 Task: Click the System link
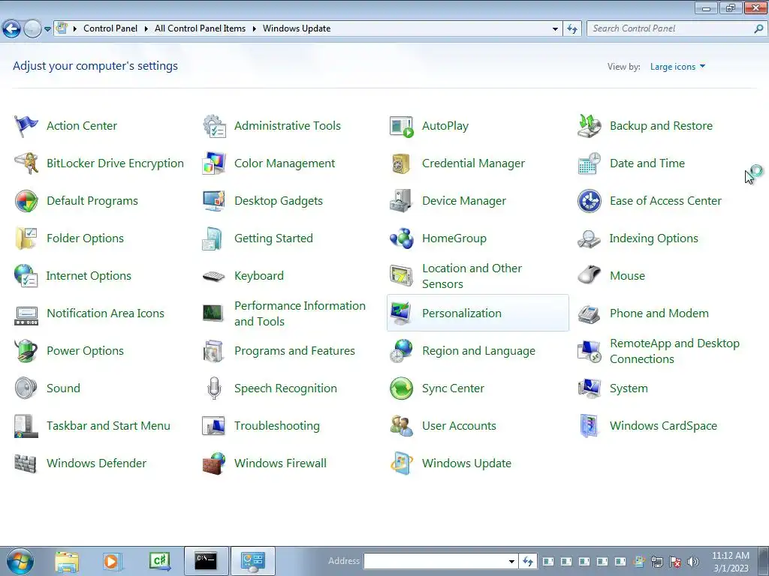pyautogui.click(x=629, y=388)
